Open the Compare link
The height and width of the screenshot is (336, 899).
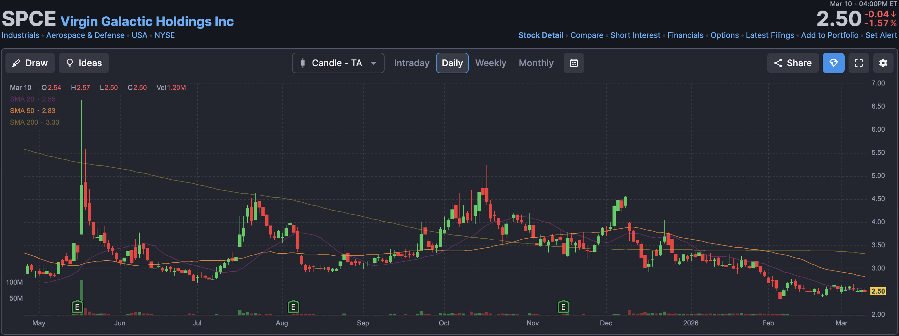click(587, 35)
